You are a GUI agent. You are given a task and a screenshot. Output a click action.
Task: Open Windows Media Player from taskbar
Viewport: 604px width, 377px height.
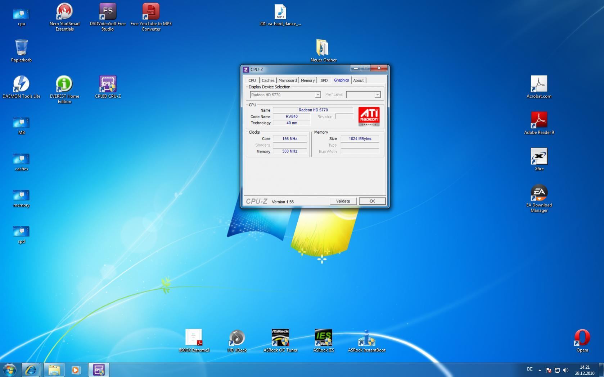click(76, 370)
